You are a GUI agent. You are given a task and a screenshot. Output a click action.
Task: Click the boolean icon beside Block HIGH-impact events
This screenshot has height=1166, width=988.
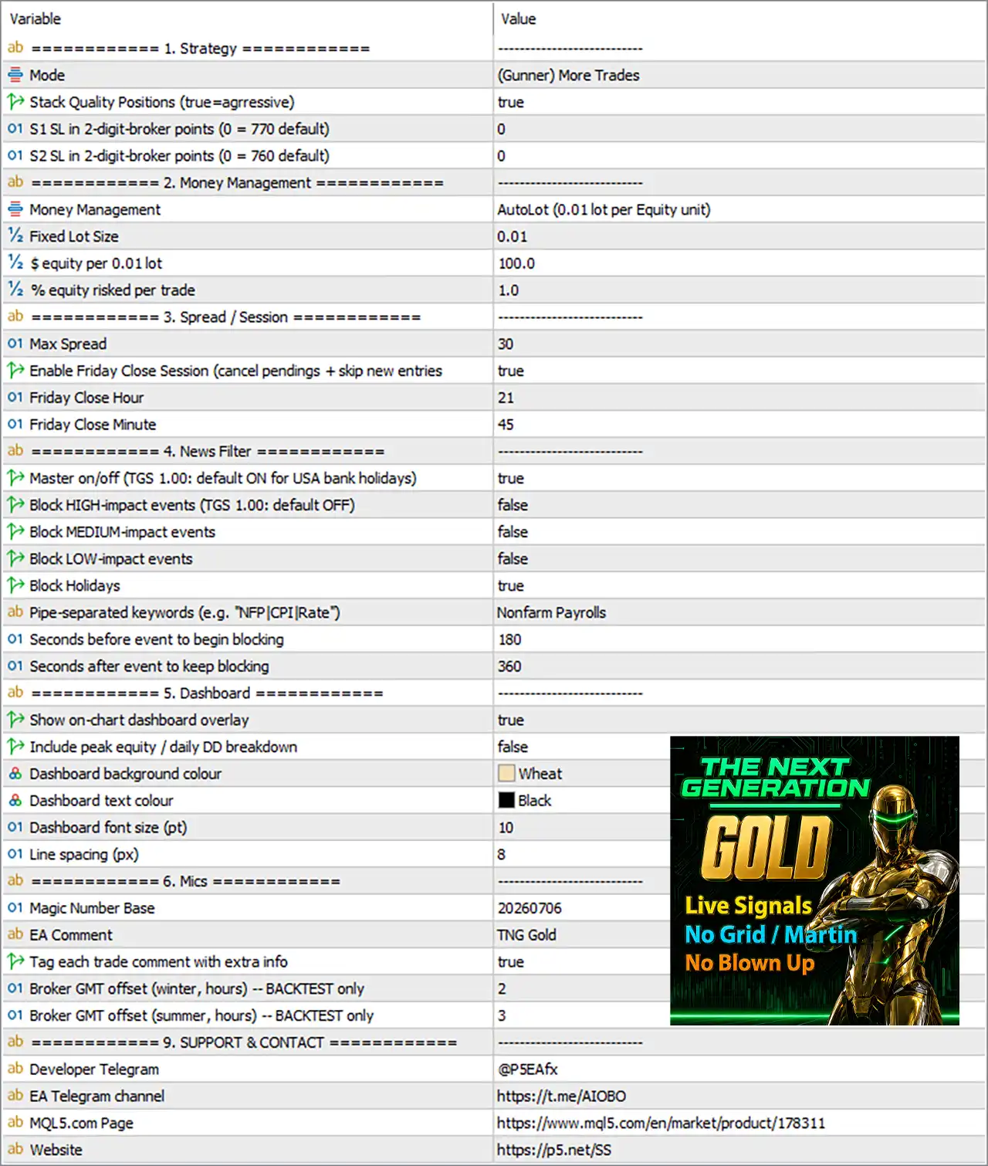pos(15,505)
